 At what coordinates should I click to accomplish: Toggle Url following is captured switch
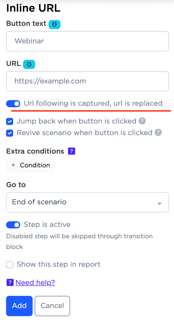click(13, 104)
